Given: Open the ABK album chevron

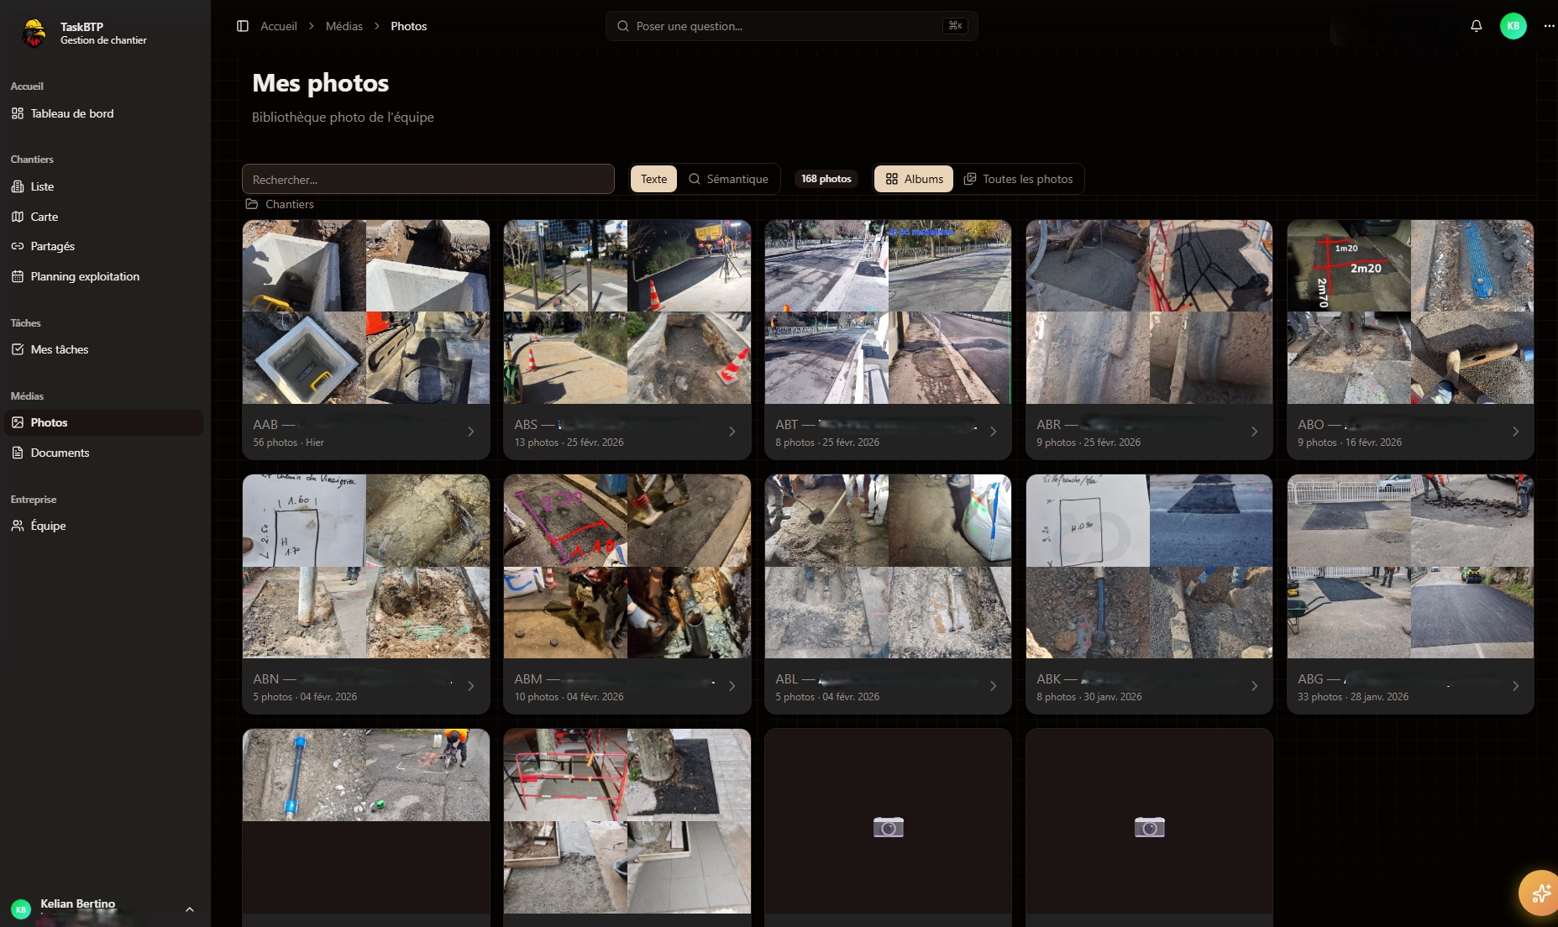Looking at the screenshot, I should pyautogui.click(x=1255, y=686).
